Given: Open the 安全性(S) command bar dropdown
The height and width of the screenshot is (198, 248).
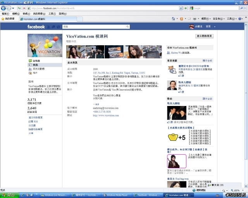Looking at the screenshot, I should pyautogui.click(x=219, y=19).
